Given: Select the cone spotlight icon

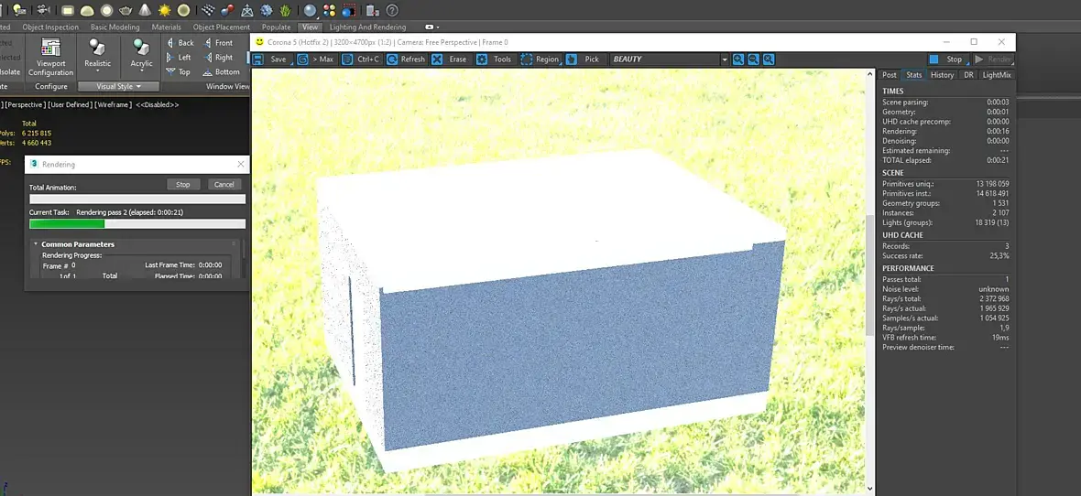Looking at the screenshot, I should click(145, 10).
